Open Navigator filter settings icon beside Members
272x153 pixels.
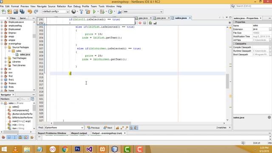point(32,99)
